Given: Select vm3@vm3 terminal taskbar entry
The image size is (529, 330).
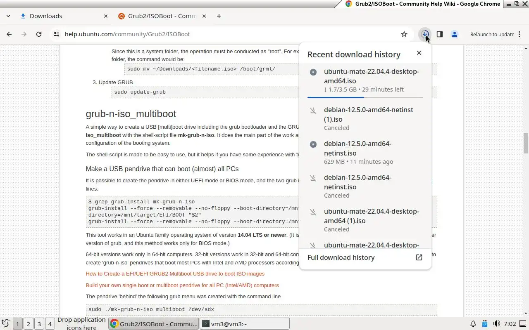Looking at the screenshot, I should point(245,324).
